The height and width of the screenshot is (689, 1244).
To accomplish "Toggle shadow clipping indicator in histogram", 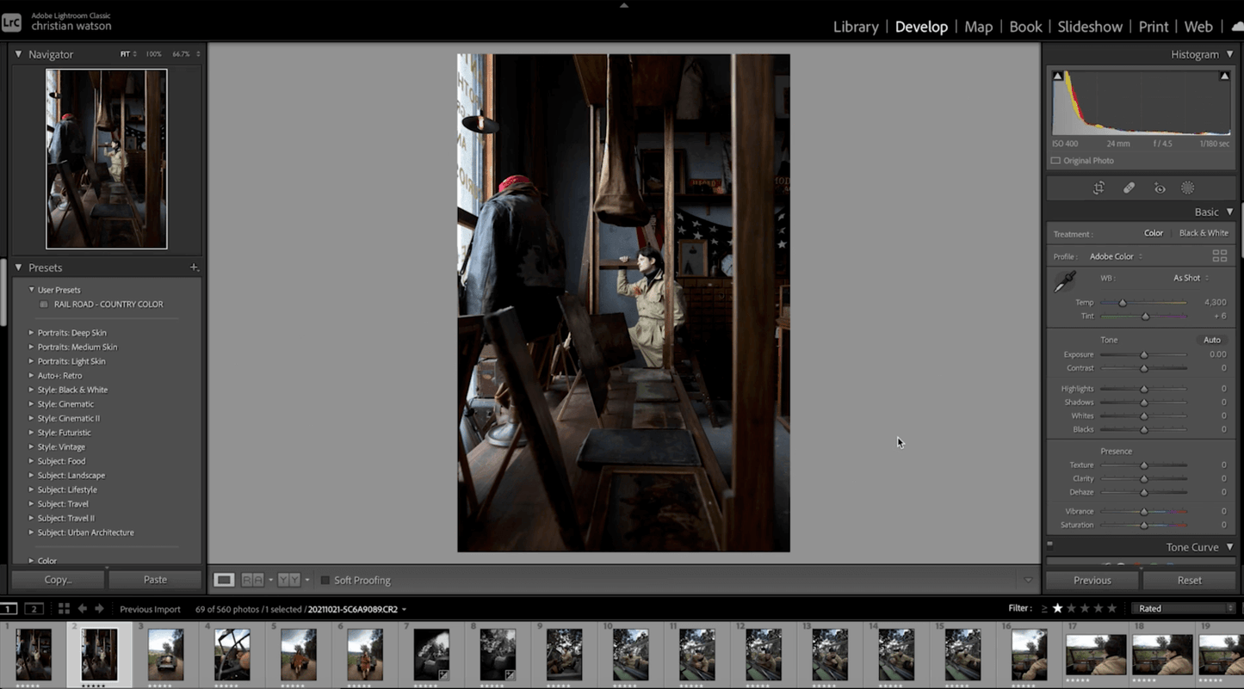I will 1058,77.
